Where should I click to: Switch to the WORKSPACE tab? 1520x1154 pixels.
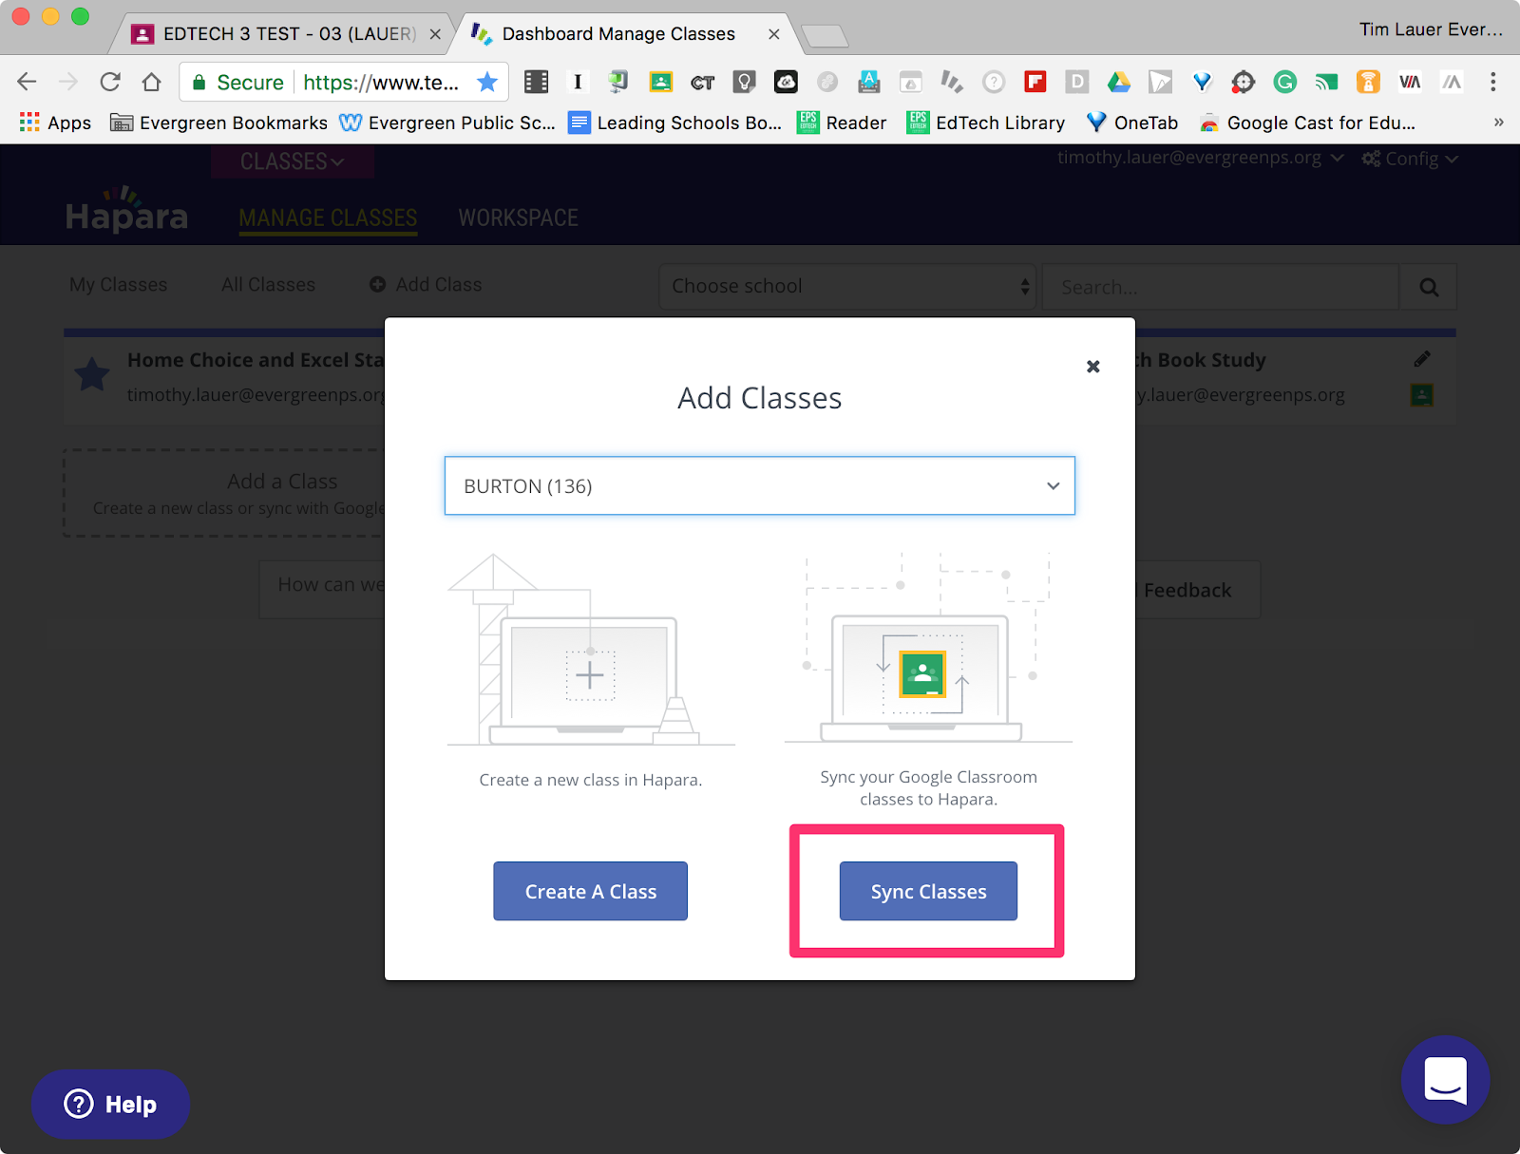click(518, 218)
